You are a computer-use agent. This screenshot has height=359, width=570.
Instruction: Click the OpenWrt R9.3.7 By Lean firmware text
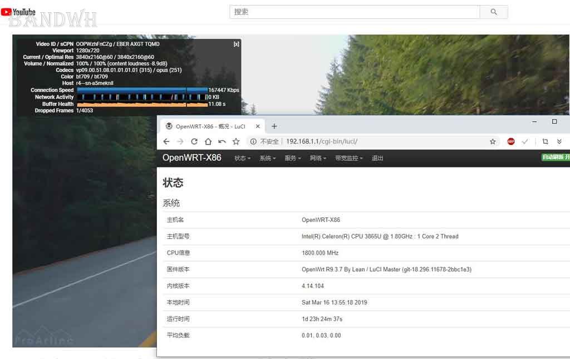click(386, 270)
